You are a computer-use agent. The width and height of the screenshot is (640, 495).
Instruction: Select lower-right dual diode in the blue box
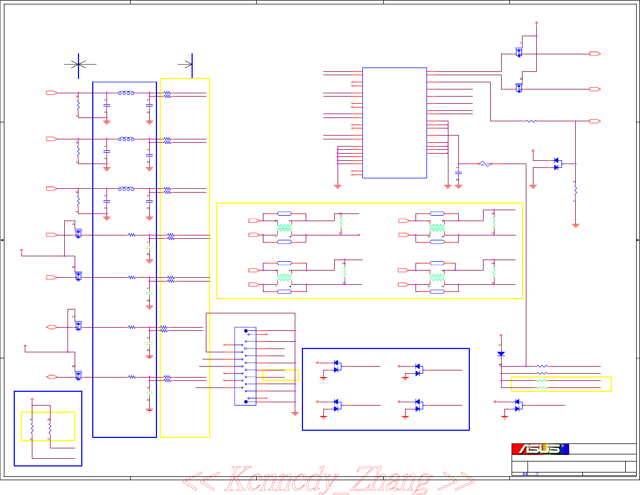[419, 405]
